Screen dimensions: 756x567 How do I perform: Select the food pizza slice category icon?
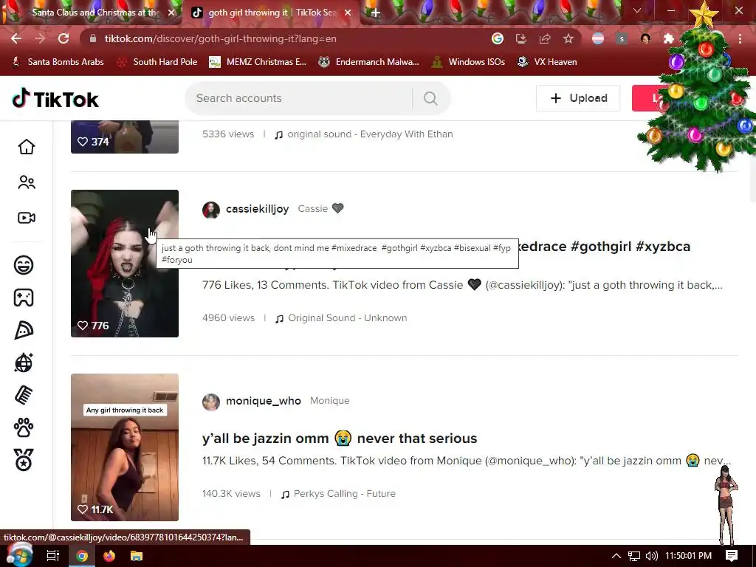[x=24, y=330]
